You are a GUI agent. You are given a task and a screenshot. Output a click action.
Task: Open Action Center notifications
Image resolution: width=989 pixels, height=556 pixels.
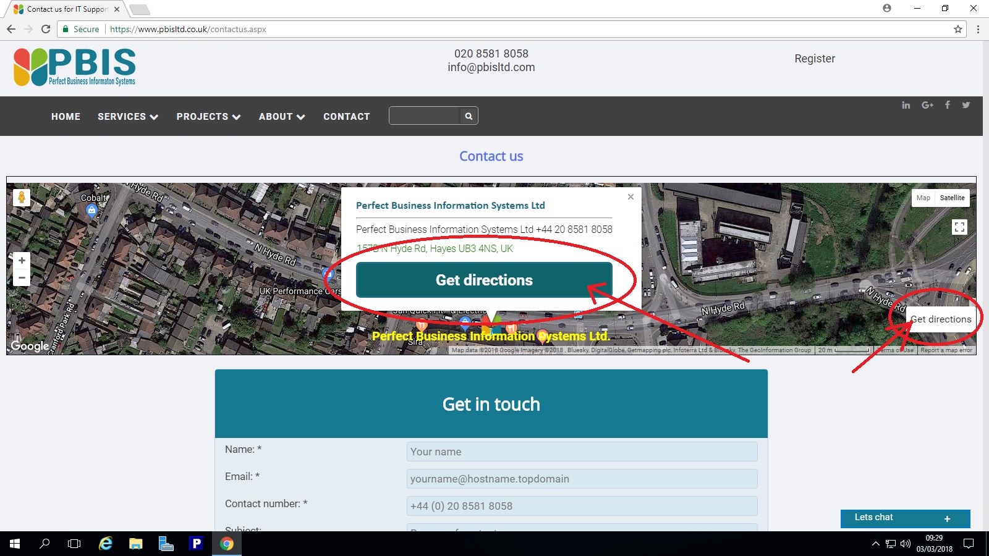pos(969,544)
